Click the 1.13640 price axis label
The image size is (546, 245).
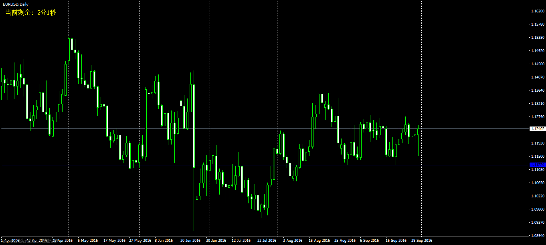(x=538, y=90)
